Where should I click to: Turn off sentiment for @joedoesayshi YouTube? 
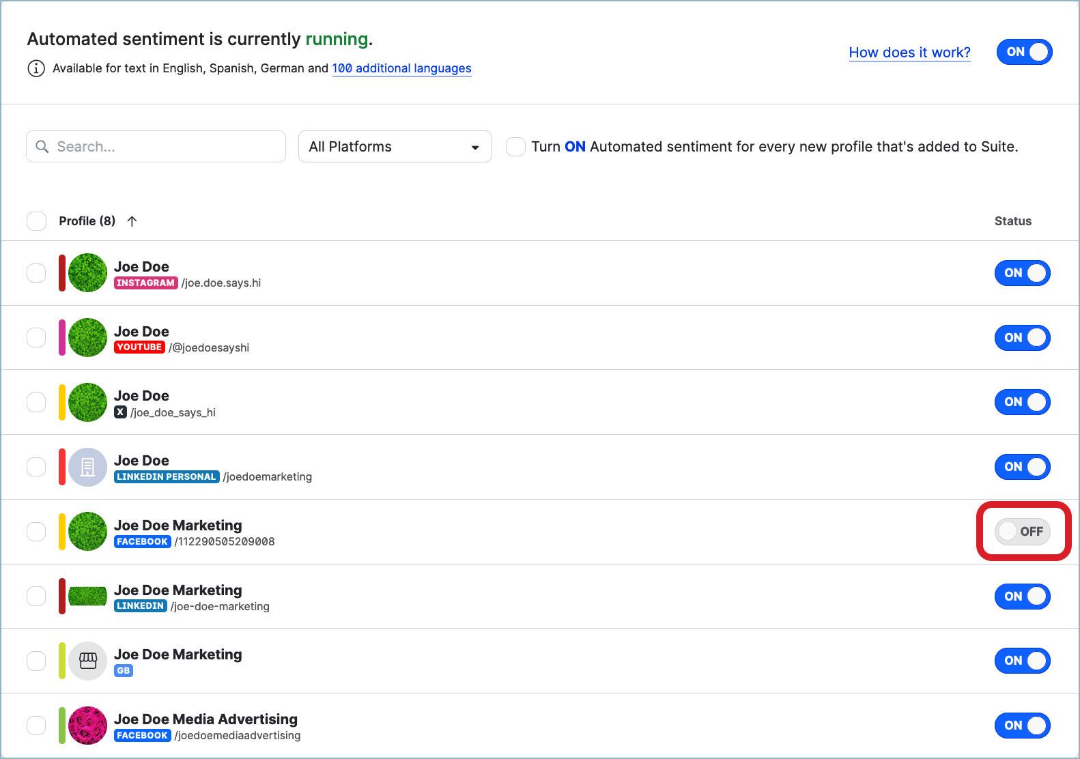click(1023, 338)
